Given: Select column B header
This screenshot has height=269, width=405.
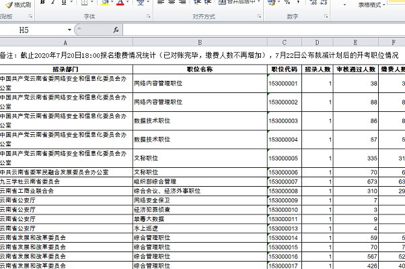Looking at the screenshot, I should pos(200,42).
